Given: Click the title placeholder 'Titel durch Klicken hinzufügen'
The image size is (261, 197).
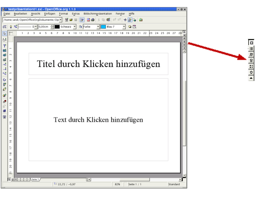Looking at the screenshot, I should 98,64.
